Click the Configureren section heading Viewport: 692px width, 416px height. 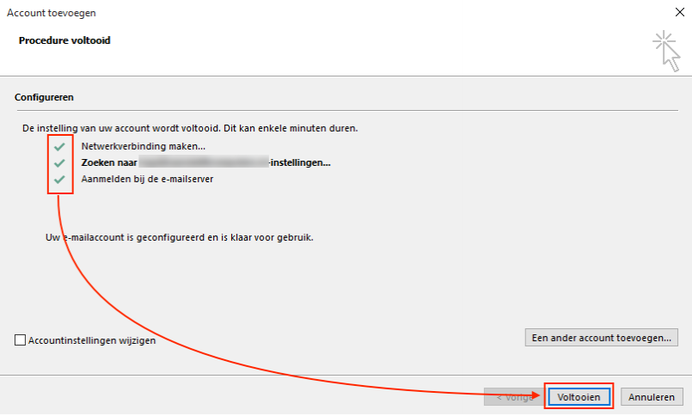pyautogui.click(x=44, y=97)
